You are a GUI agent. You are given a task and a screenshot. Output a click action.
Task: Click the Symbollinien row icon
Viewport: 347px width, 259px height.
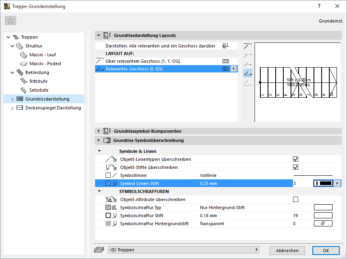point(111,175)
